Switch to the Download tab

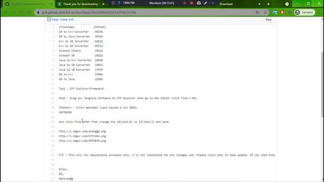(226, 4)
